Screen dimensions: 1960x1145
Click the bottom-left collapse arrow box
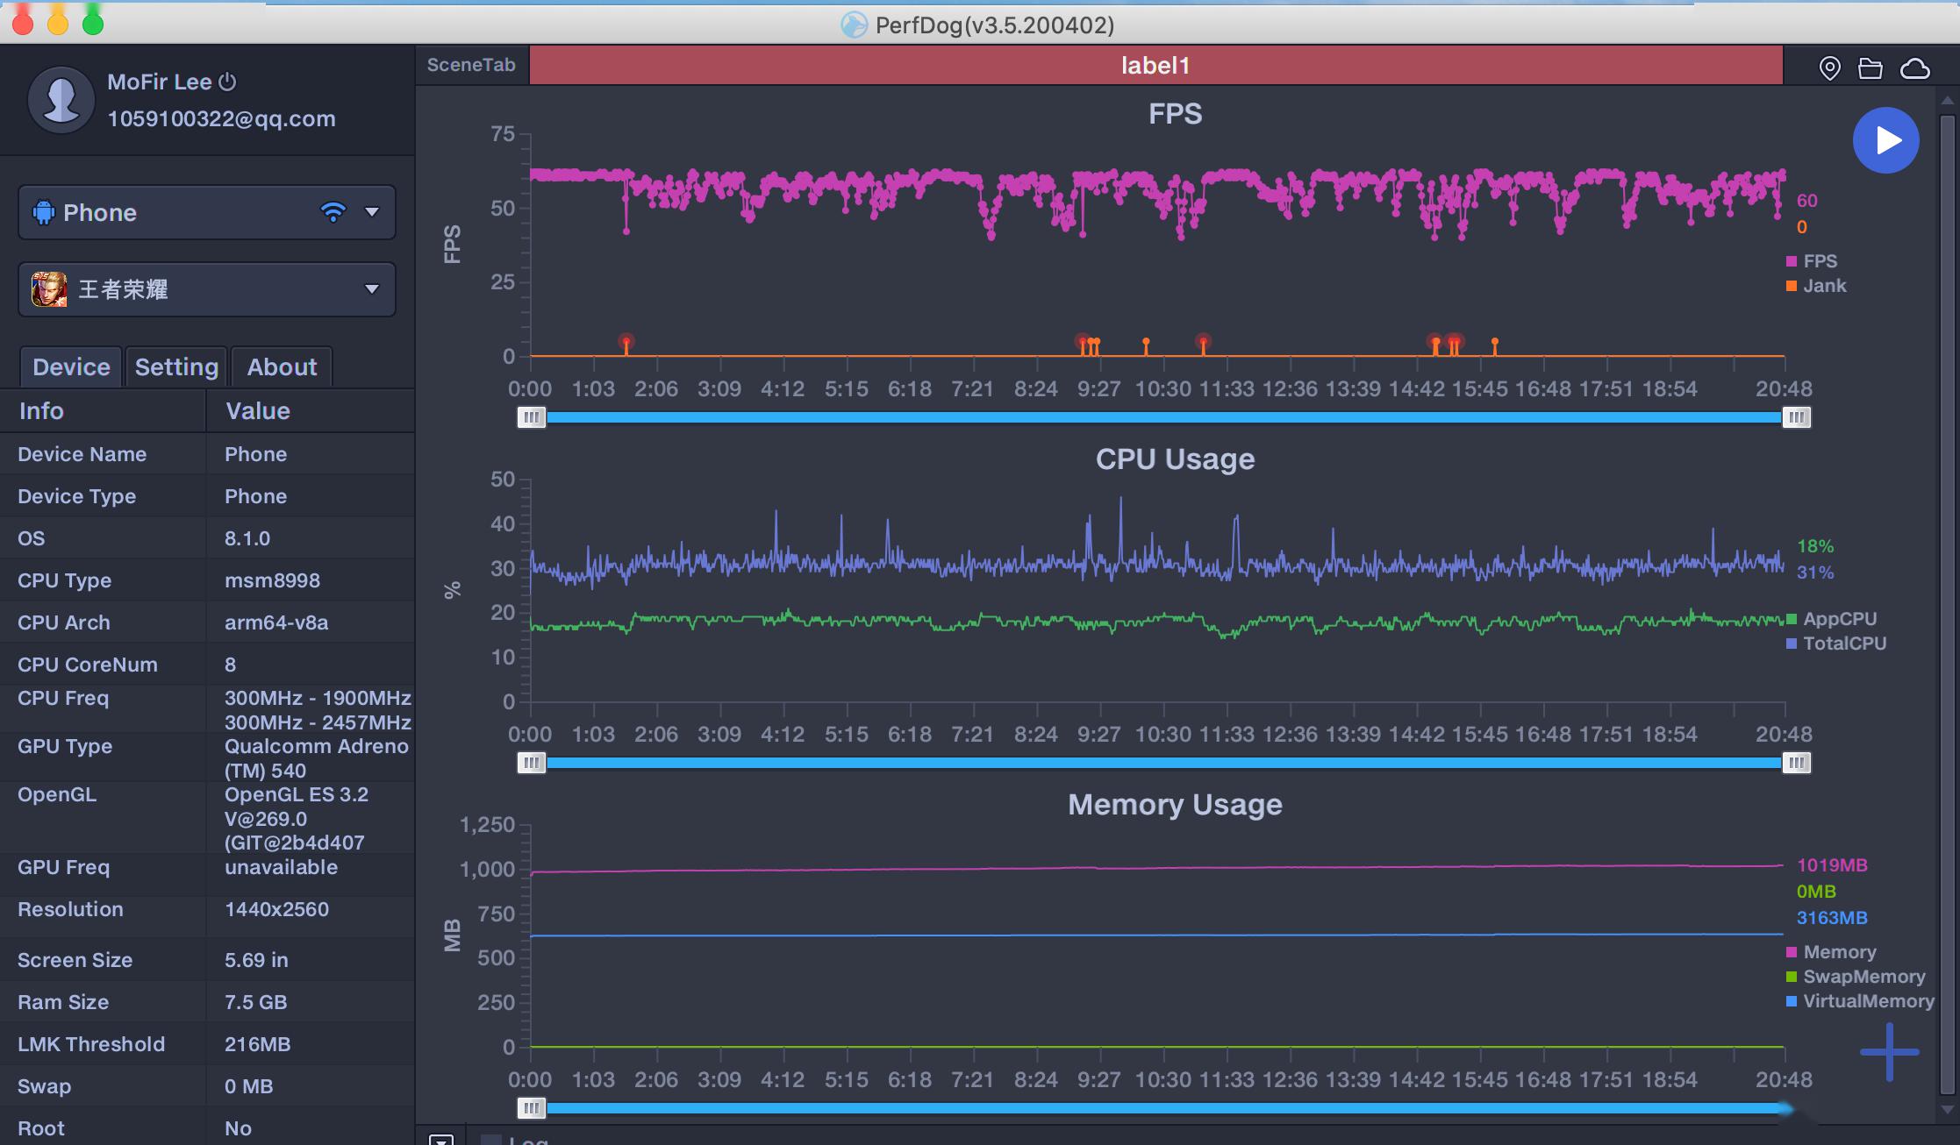441,1140
